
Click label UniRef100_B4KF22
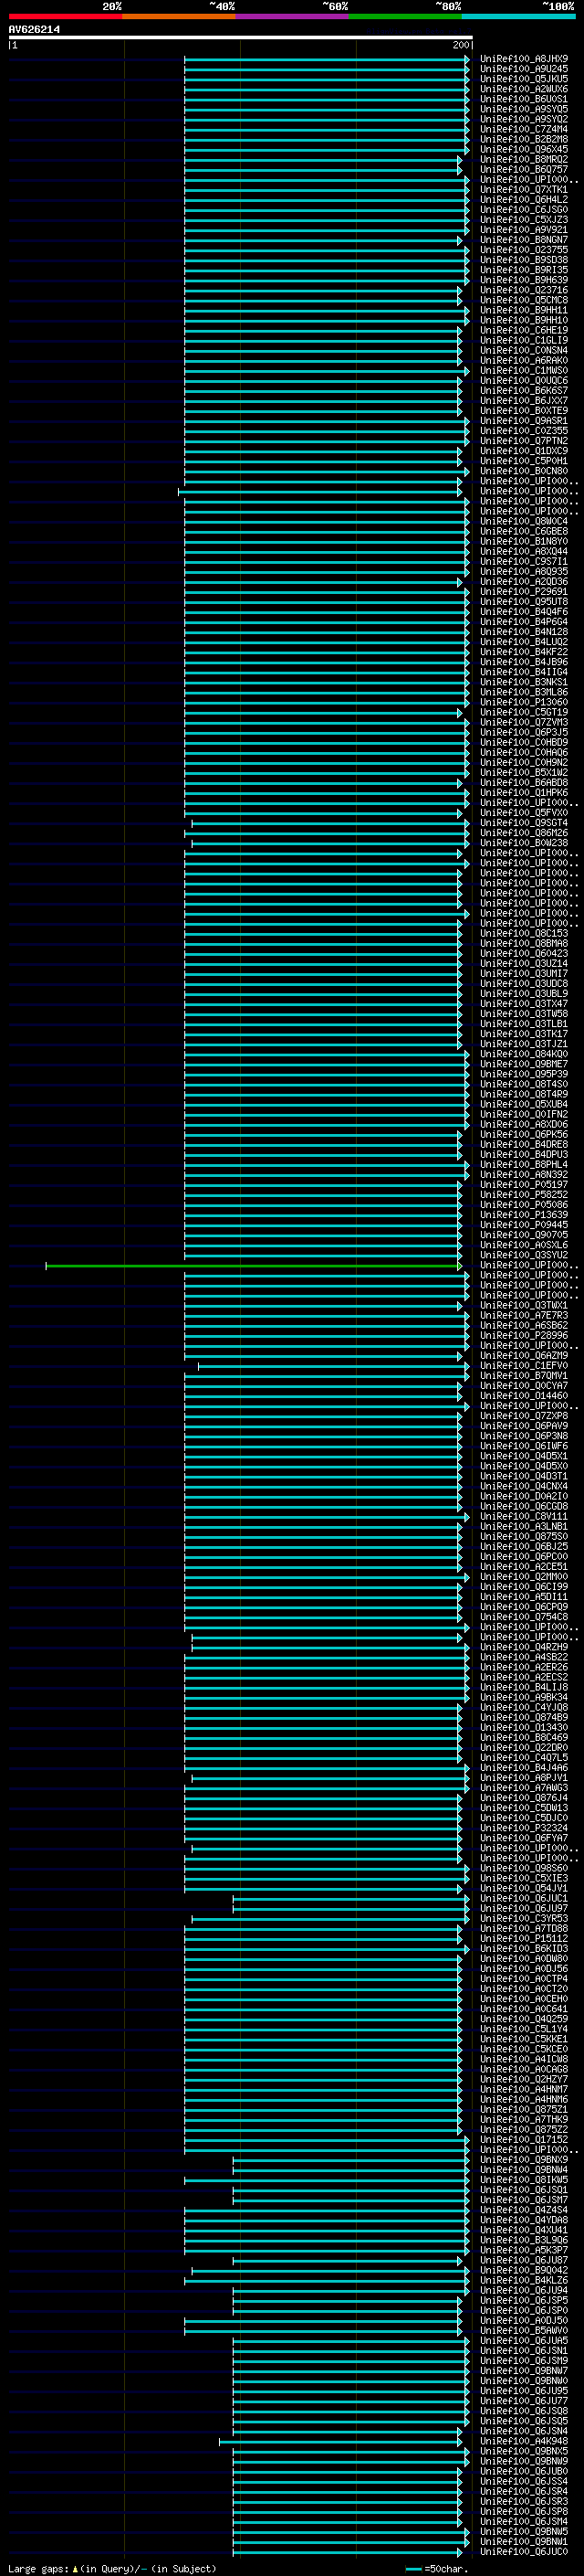pos(524,652)
